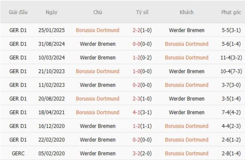Click the date 22/02/2020
The width and height of the screenshot is (245, 160).
click(x=51, y=140)
